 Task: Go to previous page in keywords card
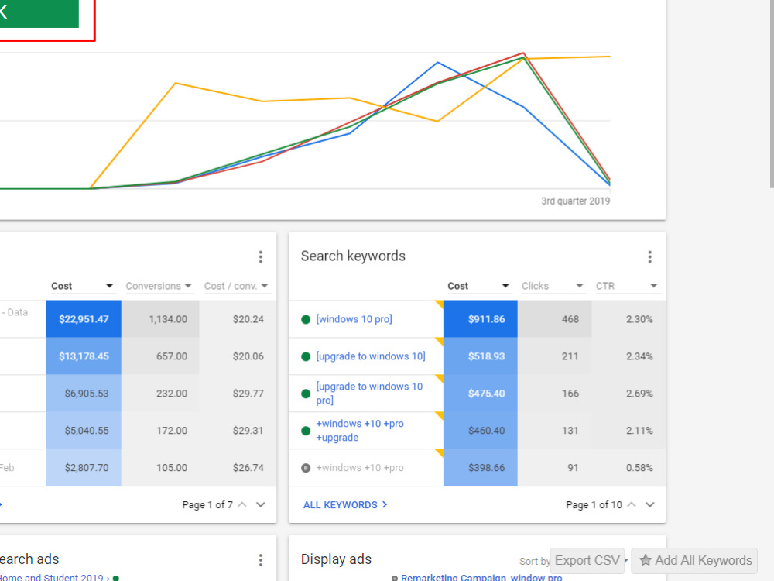tap(632, 504)
